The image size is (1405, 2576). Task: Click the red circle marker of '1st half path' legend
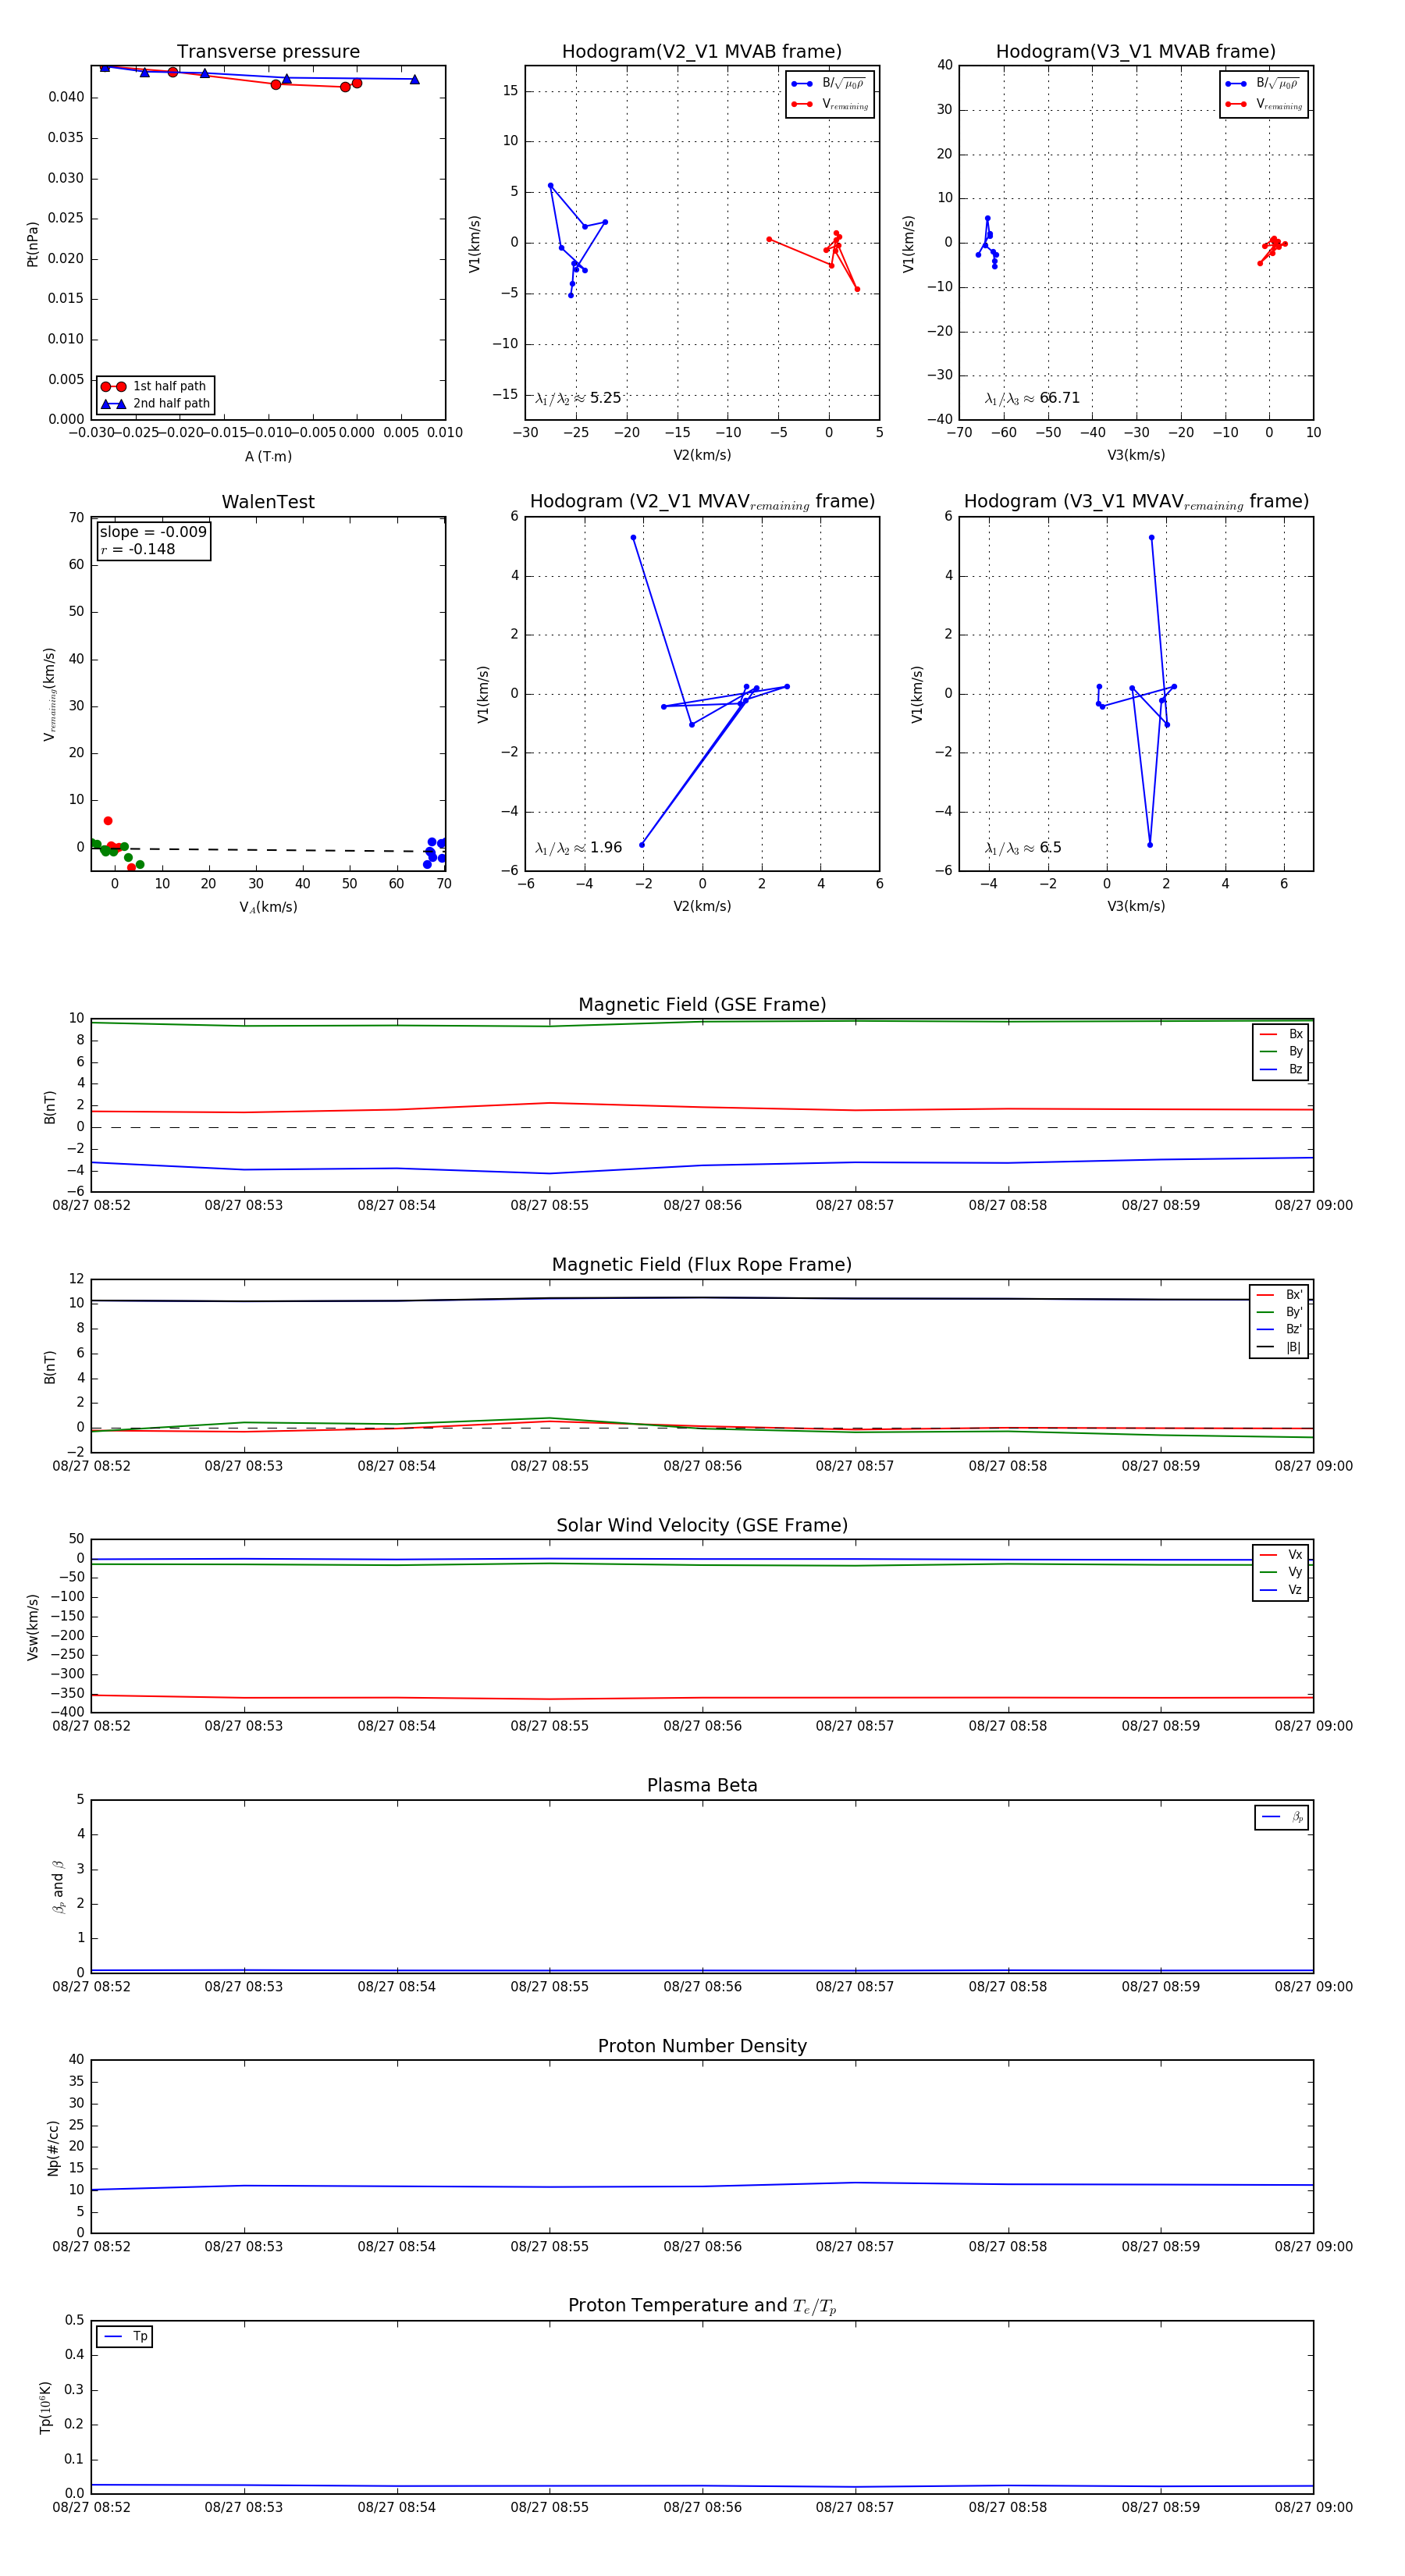point(113,387)
